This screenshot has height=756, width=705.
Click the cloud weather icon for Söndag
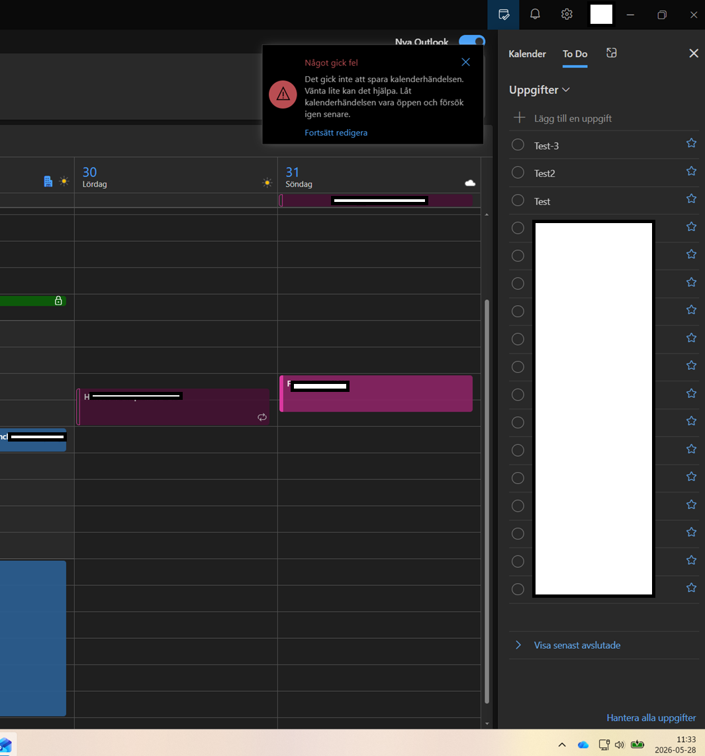click(x=470, y=183)
